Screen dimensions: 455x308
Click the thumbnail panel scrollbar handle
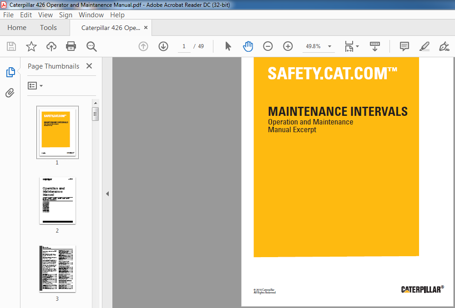pos(96,114)
